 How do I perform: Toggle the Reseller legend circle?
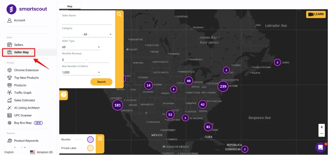[x=90, y=140]
